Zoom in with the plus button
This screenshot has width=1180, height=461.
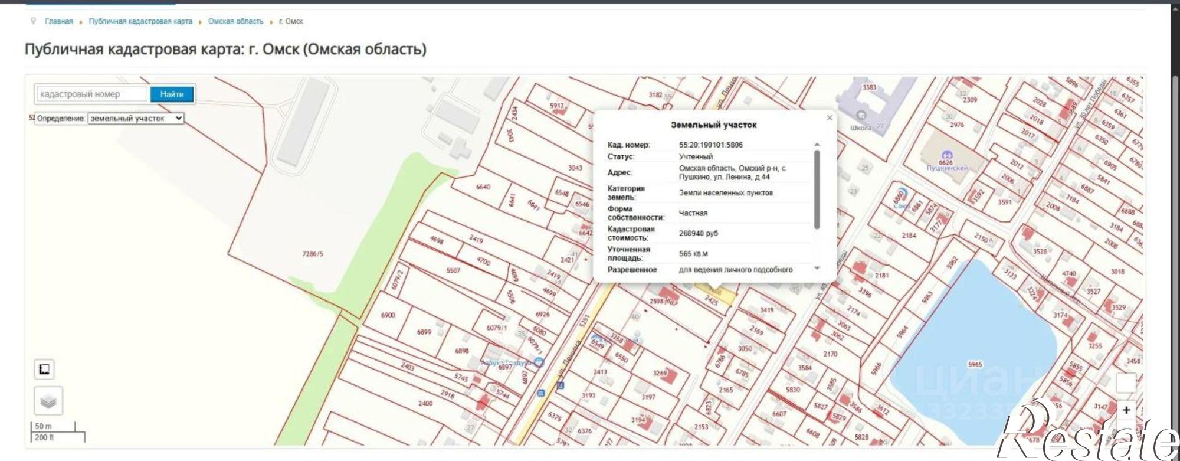point(1126,410)
